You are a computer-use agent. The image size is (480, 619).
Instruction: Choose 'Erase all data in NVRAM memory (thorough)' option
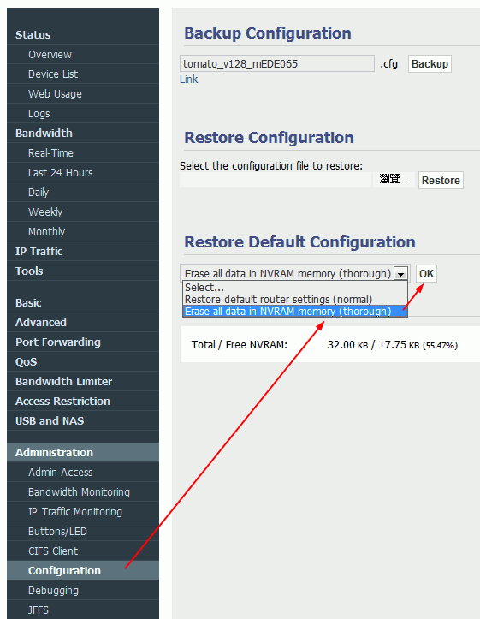click(x=294, y=311)
